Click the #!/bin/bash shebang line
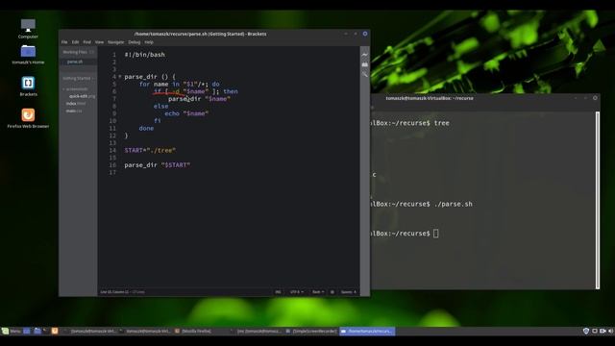The image size is (615, 346). [145, 55]
